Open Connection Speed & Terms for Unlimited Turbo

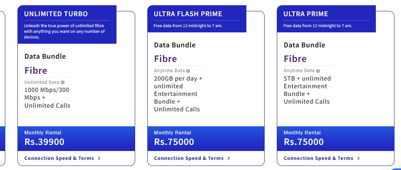(x=59, y=158)
